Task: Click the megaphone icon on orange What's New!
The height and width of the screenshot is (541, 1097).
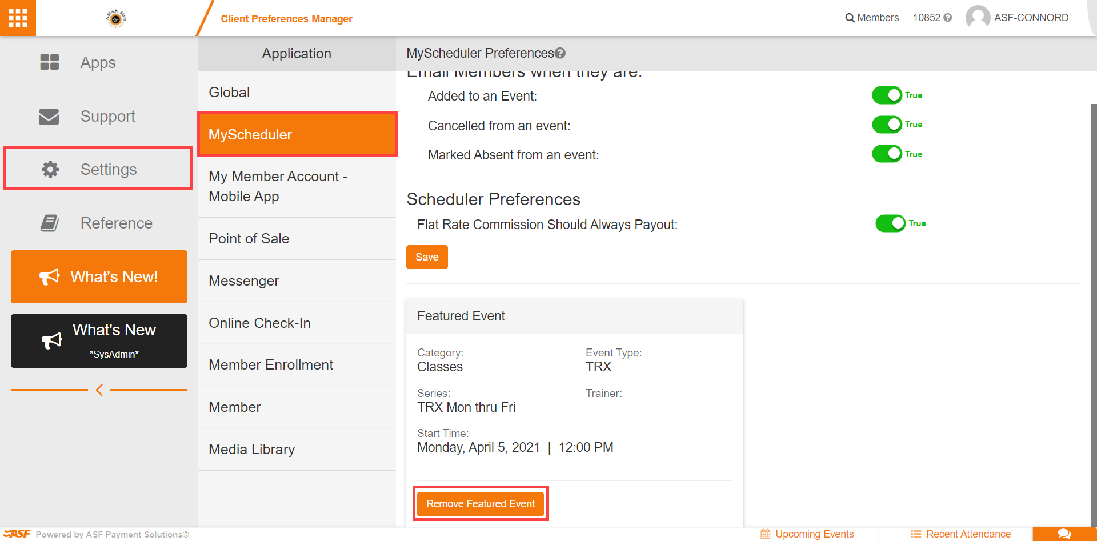Action: (x=50, y=277)
